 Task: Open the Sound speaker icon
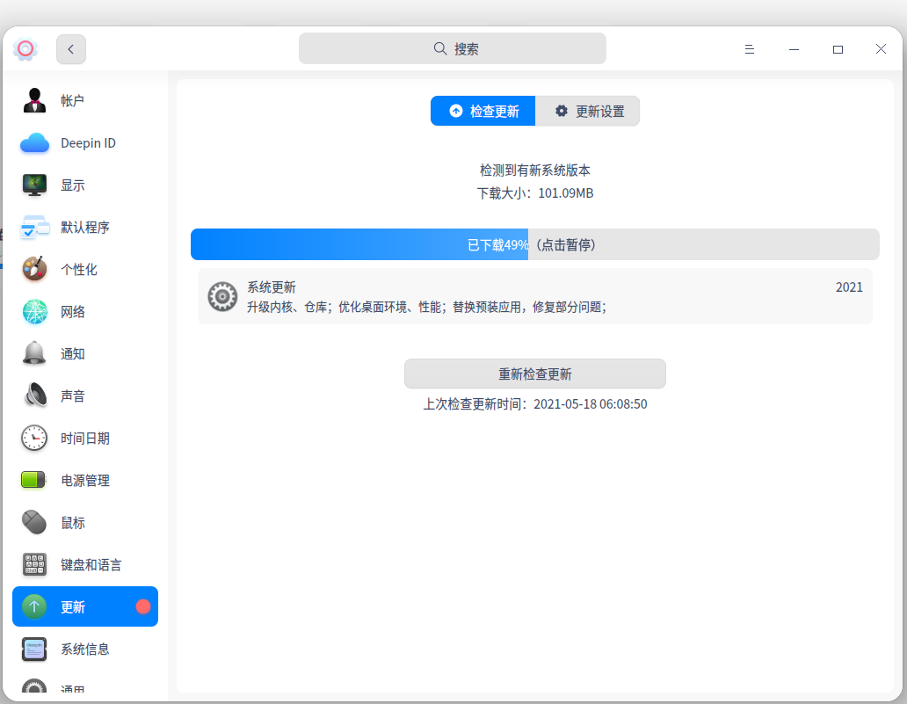tap(34, 396)
